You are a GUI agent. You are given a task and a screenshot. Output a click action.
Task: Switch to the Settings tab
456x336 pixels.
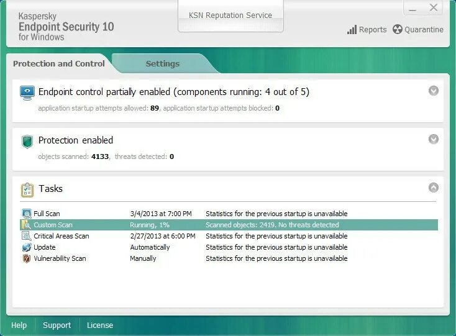(x=163, y=63)
